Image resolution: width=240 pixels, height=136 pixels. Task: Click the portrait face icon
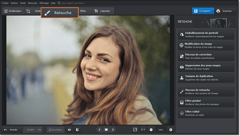(182, 35)
